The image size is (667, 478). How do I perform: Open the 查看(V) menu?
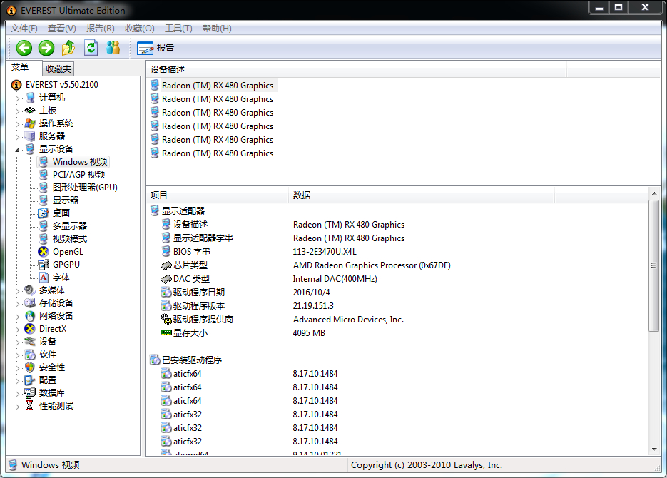61,29
